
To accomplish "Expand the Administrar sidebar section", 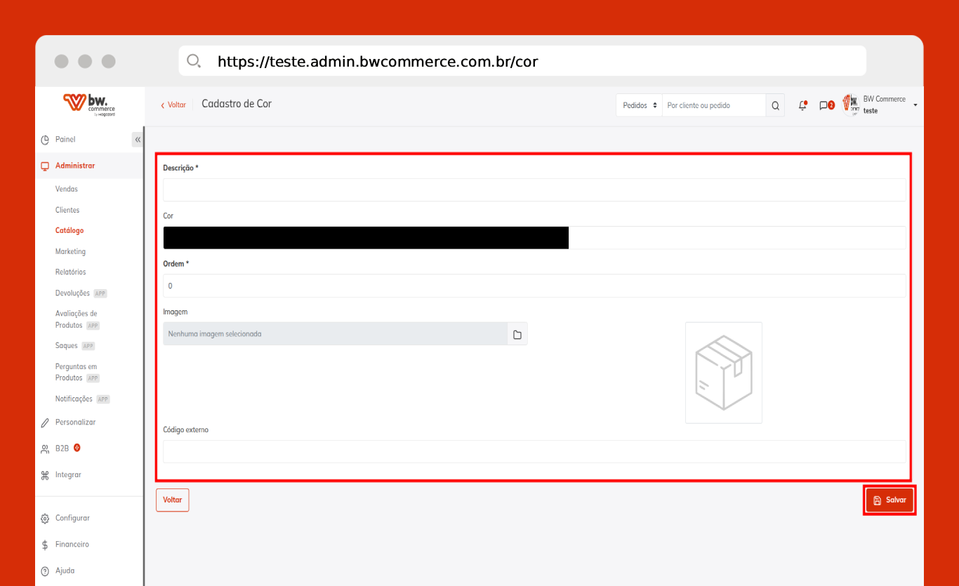I will (75, 166).
